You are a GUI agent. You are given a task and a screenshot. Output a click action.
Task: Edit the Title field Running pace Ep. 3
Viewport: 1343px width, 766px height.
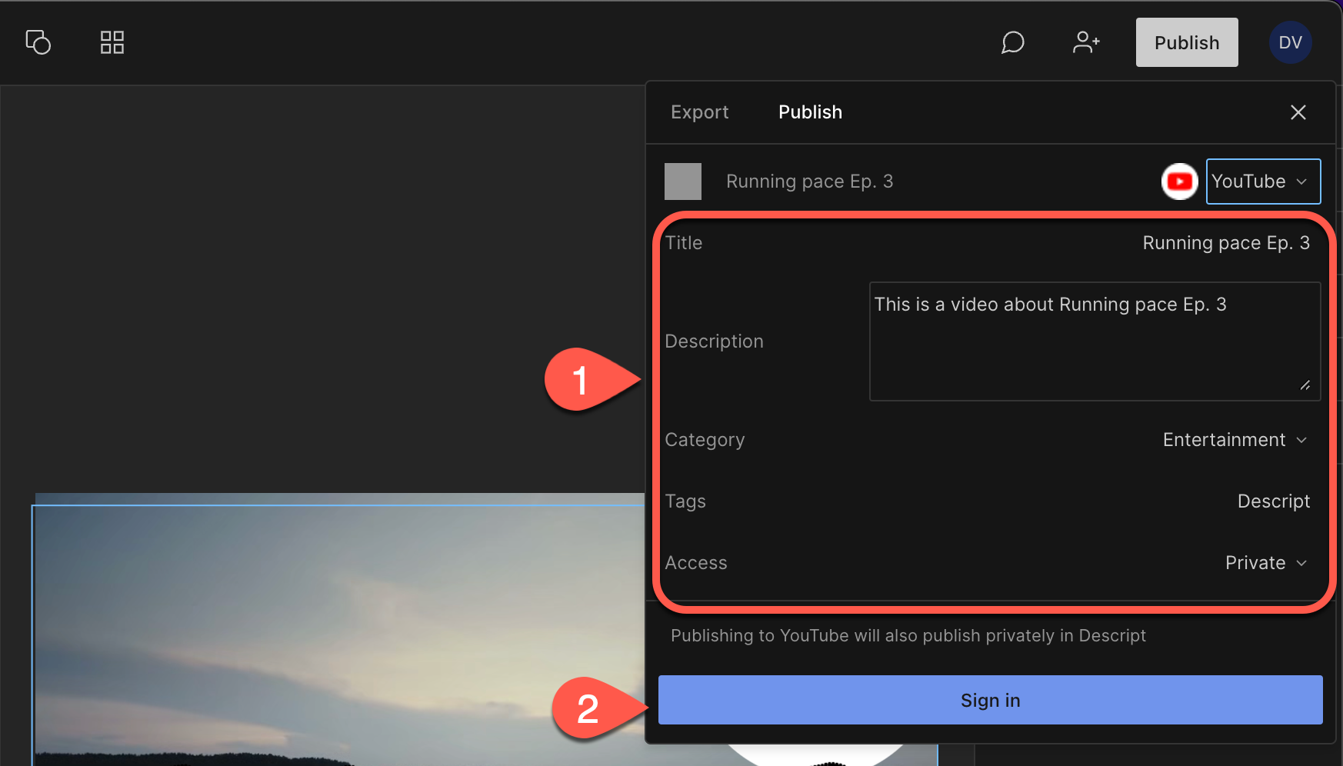[x=1226, y=243]
